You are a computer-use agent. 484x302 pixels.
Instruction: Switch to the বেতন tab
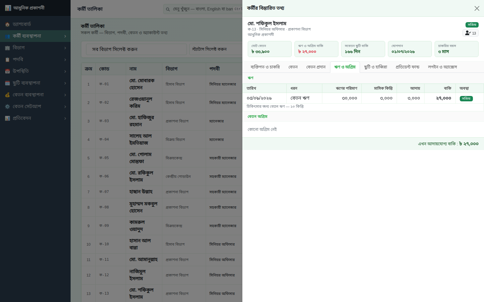(x=293, y=67)
